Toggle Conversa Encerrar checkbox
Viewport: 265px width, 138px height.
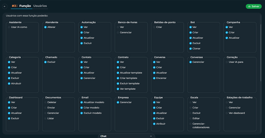(154, 78)
